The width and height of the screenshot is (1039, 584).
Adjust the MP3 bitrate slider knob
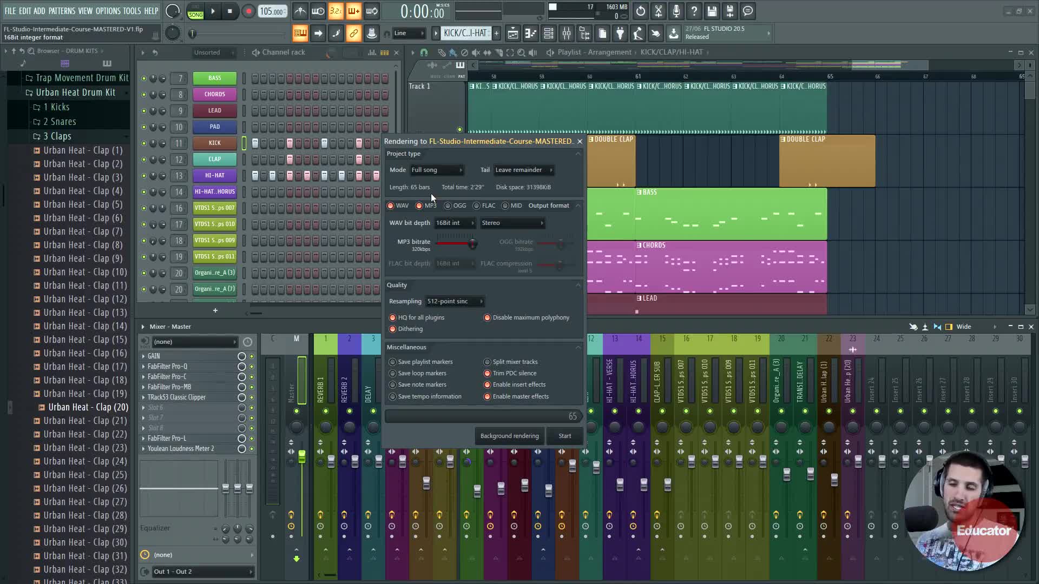[x=472, y=244]
